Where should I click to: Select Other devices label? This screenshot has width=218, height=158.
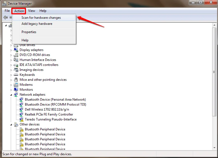point(30,124)
